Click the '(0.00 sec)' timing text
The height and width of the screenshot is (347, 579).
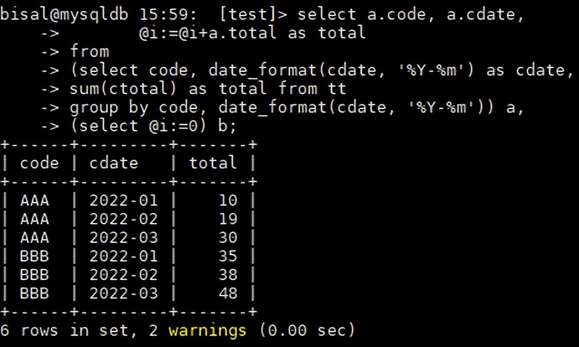(307, 330)
